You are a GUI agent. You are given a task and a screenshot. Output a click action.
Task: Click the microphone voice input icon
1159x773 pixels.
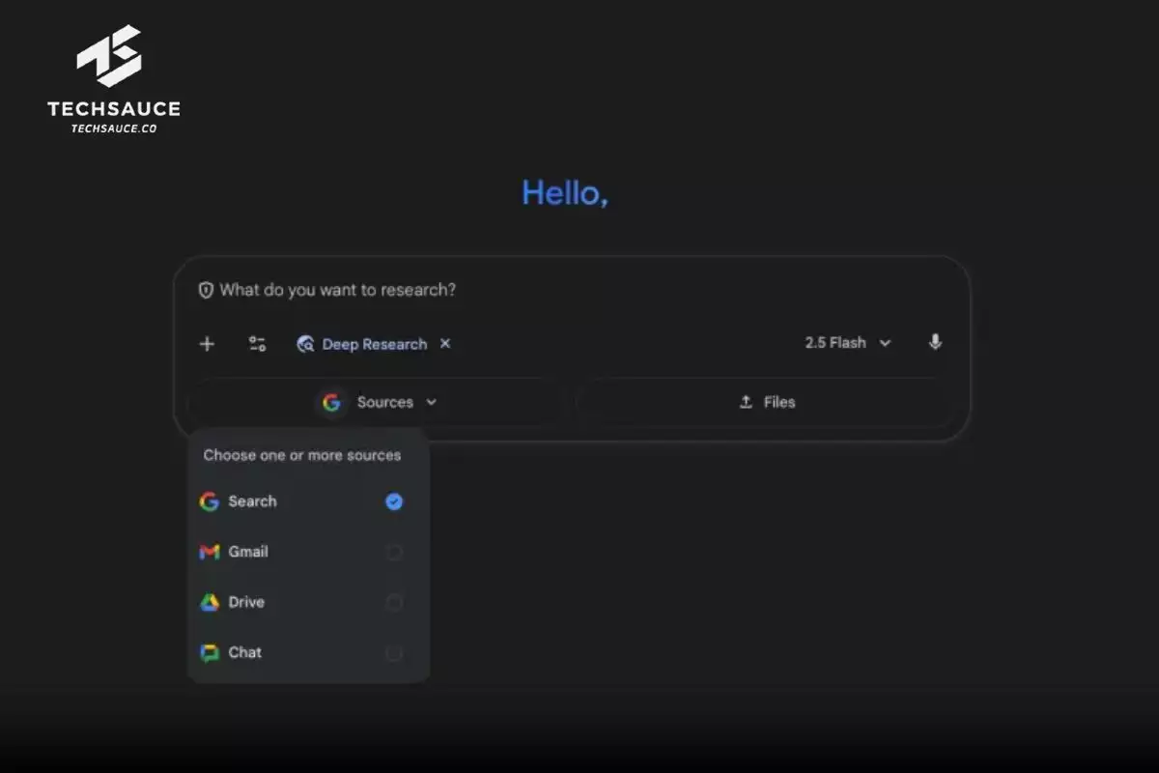935,342
